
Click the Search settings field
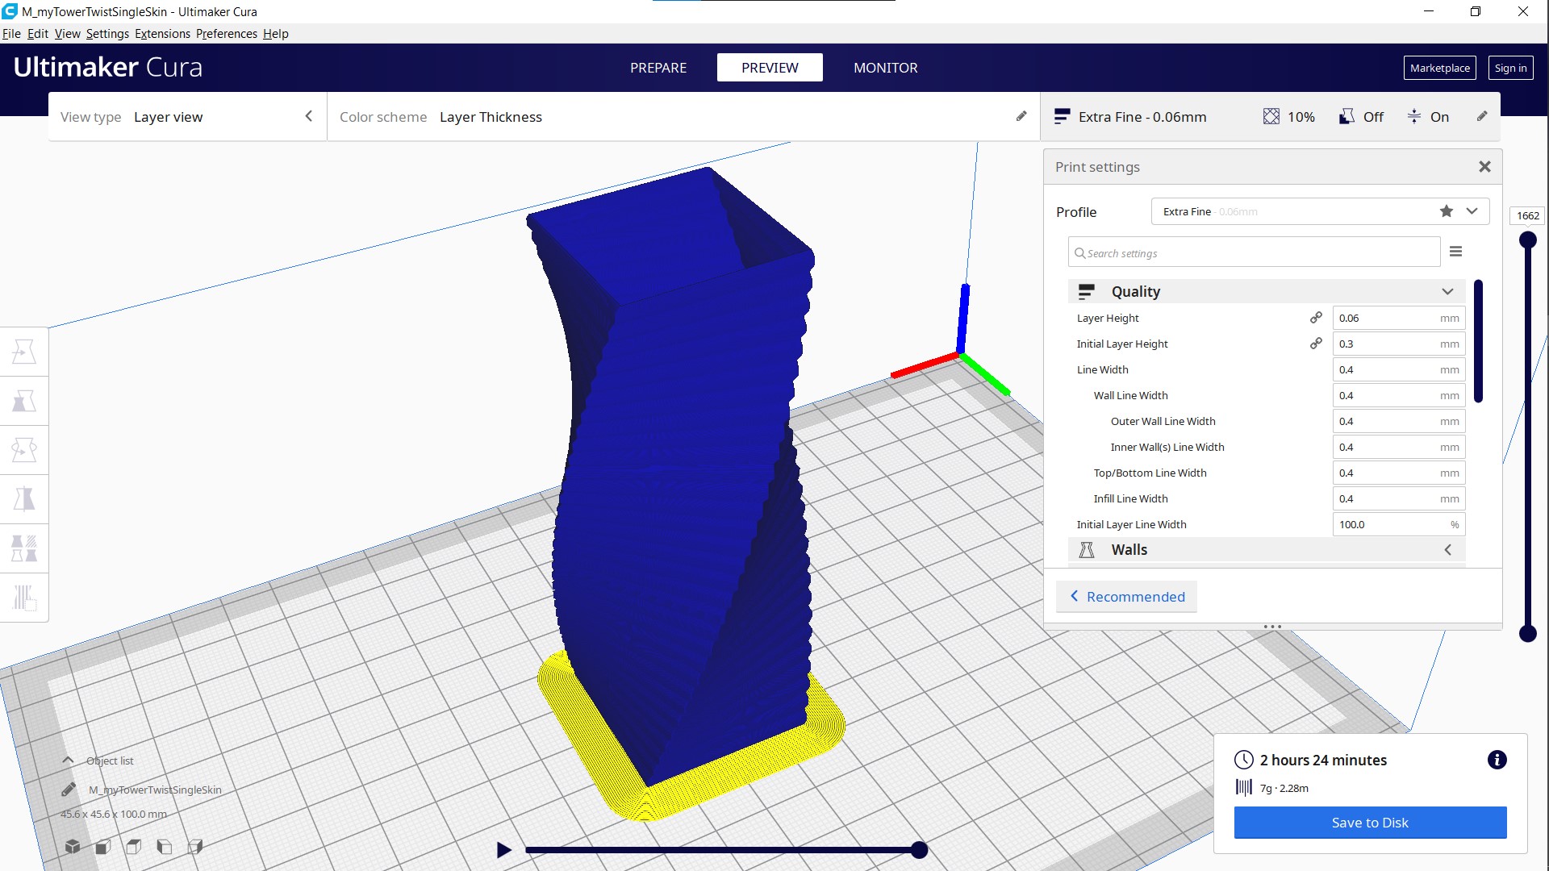[x=1255, y=252]
